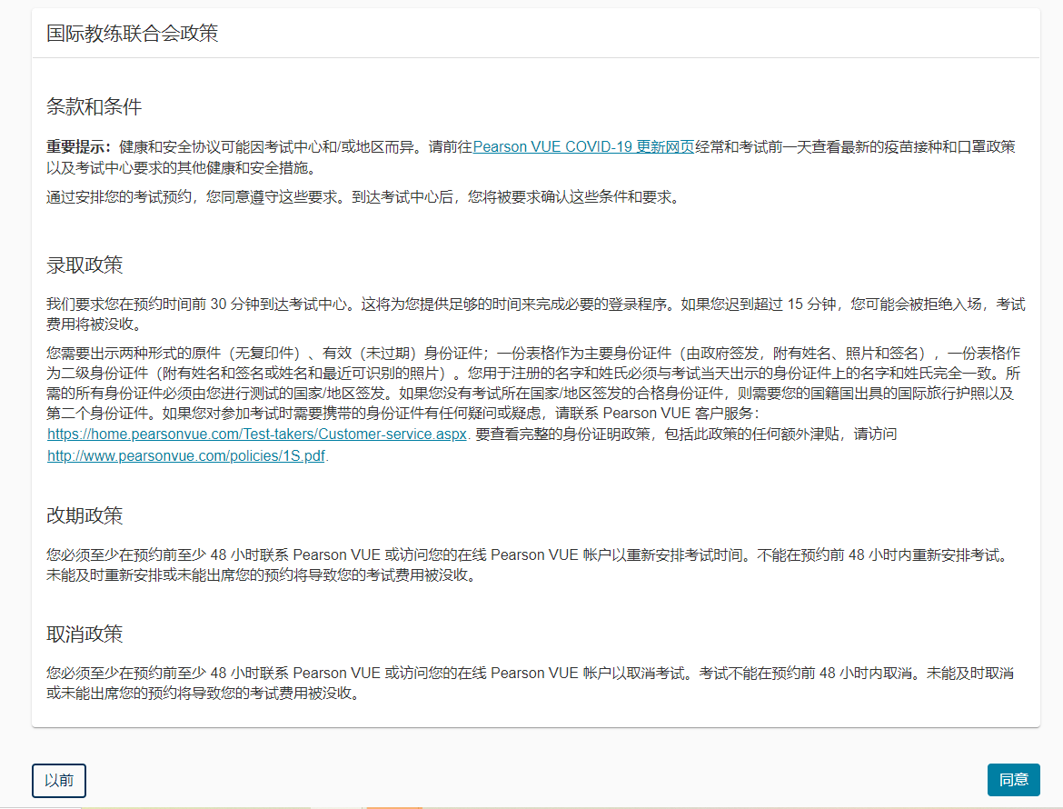Click the first line under 取消政策
This screenshot has width=1063, height=809.
tap(530, 674)
